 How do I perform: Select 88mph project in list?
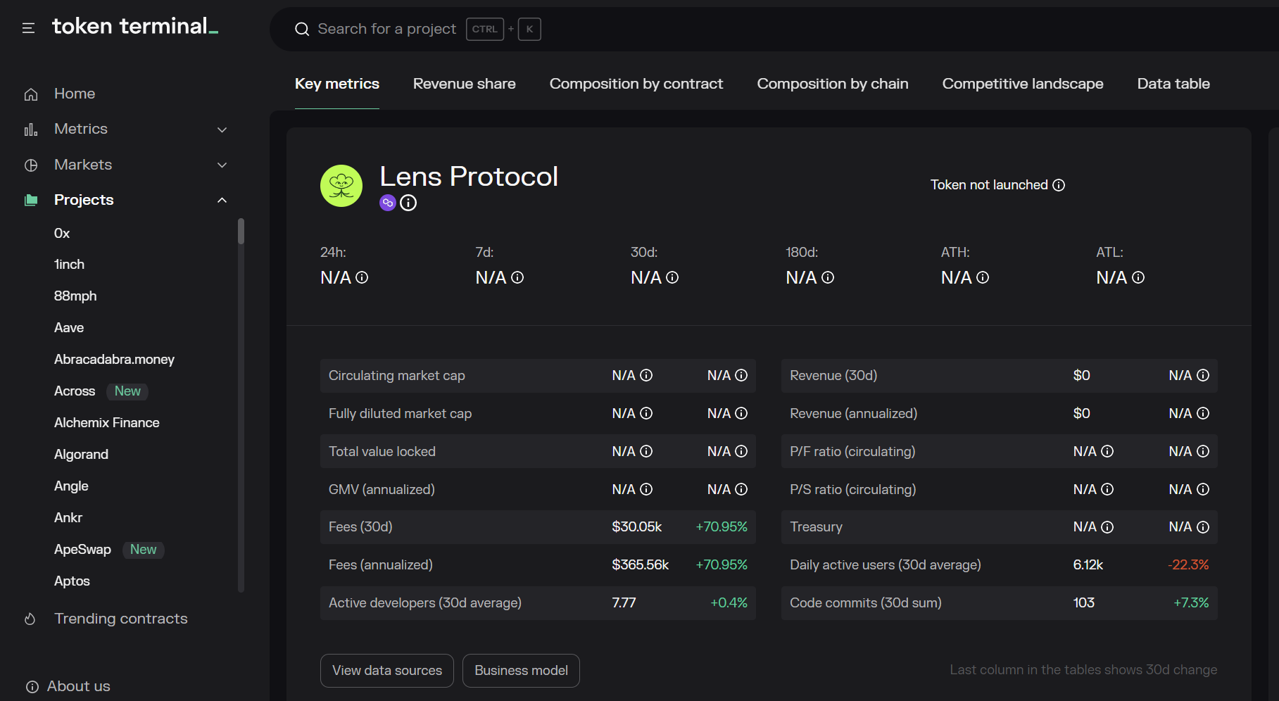point(75,296)
